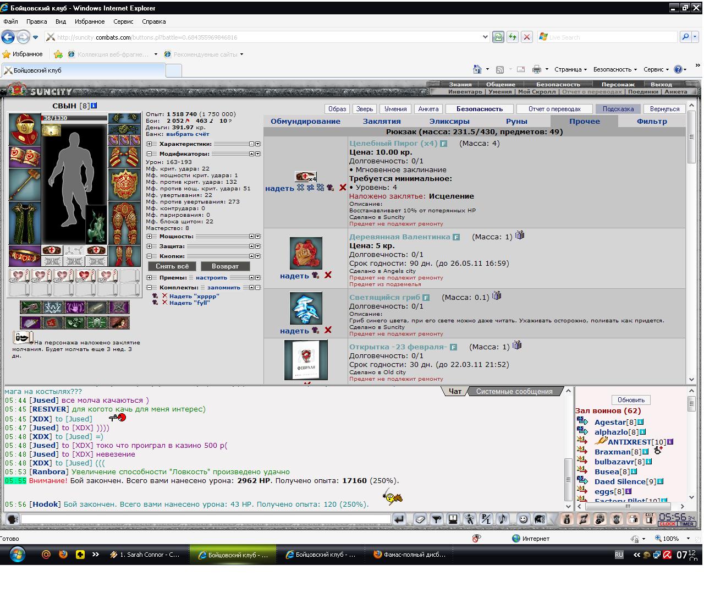Click F icon next to Светящийся гриб
704x614 pixels.
point(426,298)
